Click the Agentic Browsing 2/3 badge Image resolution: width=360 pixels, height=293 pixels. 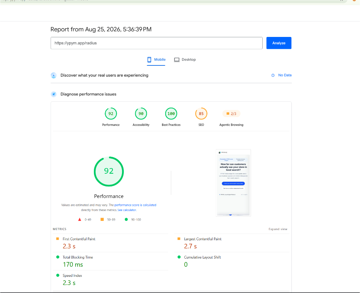tap(231, 114)
